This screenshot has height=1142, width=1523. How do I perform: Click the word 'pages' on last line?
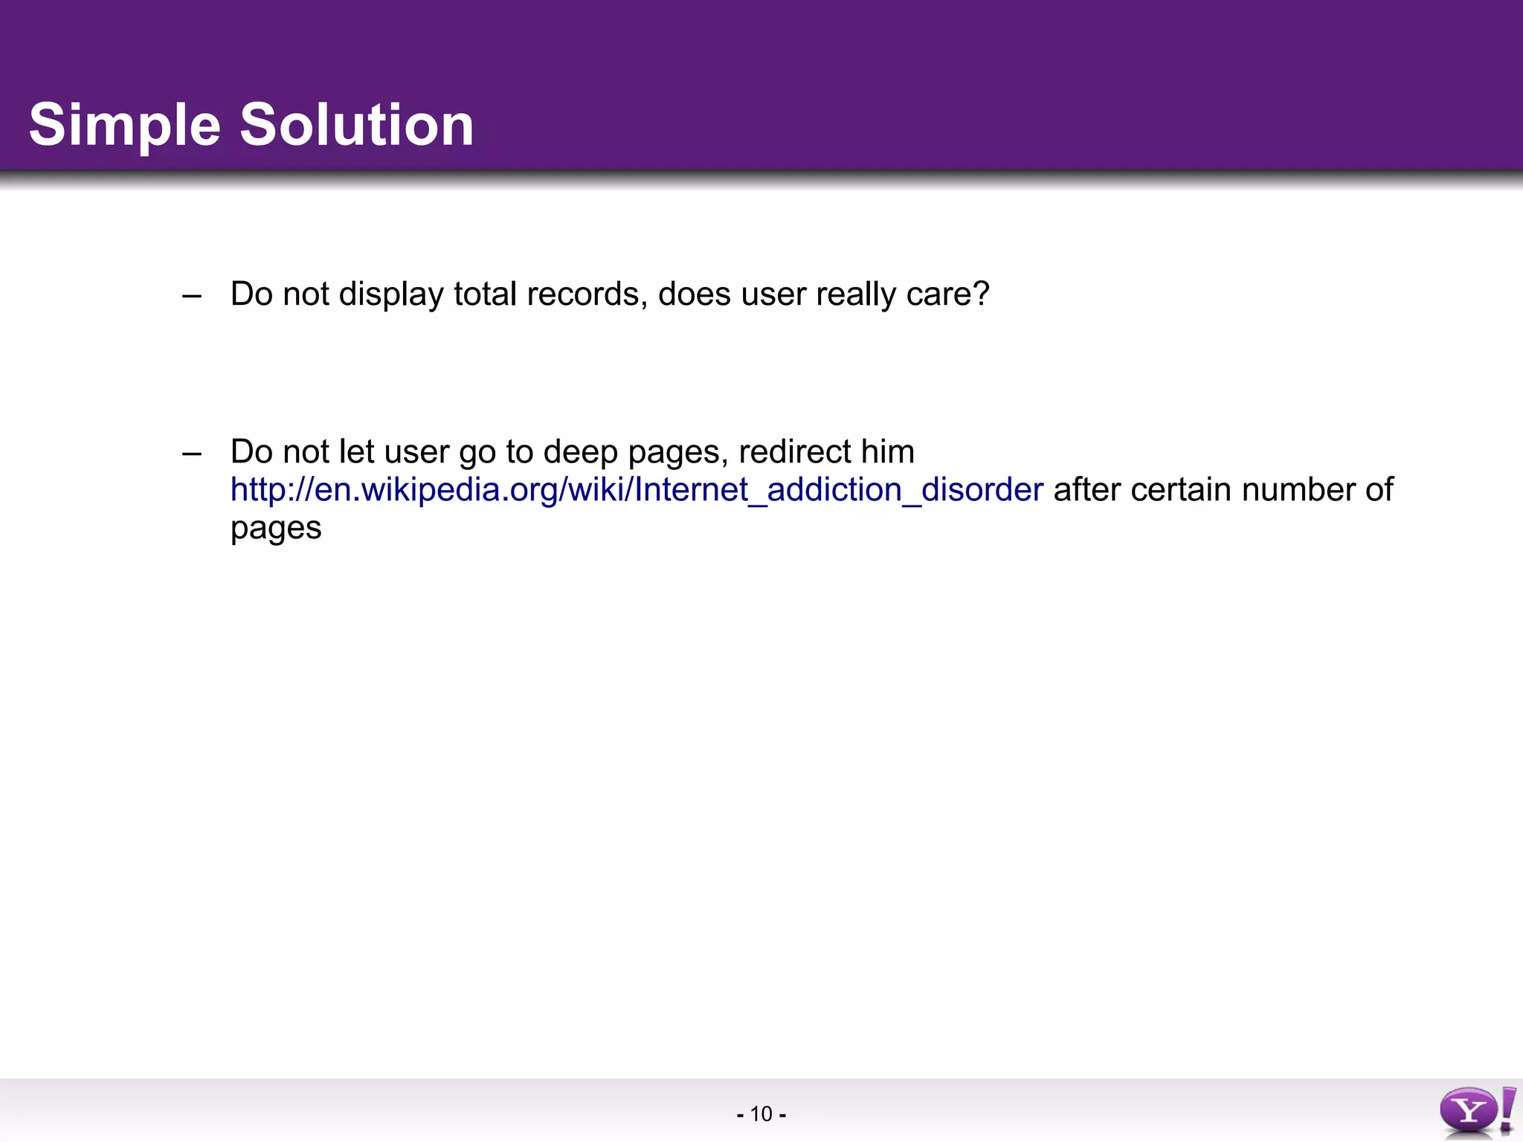276,529
